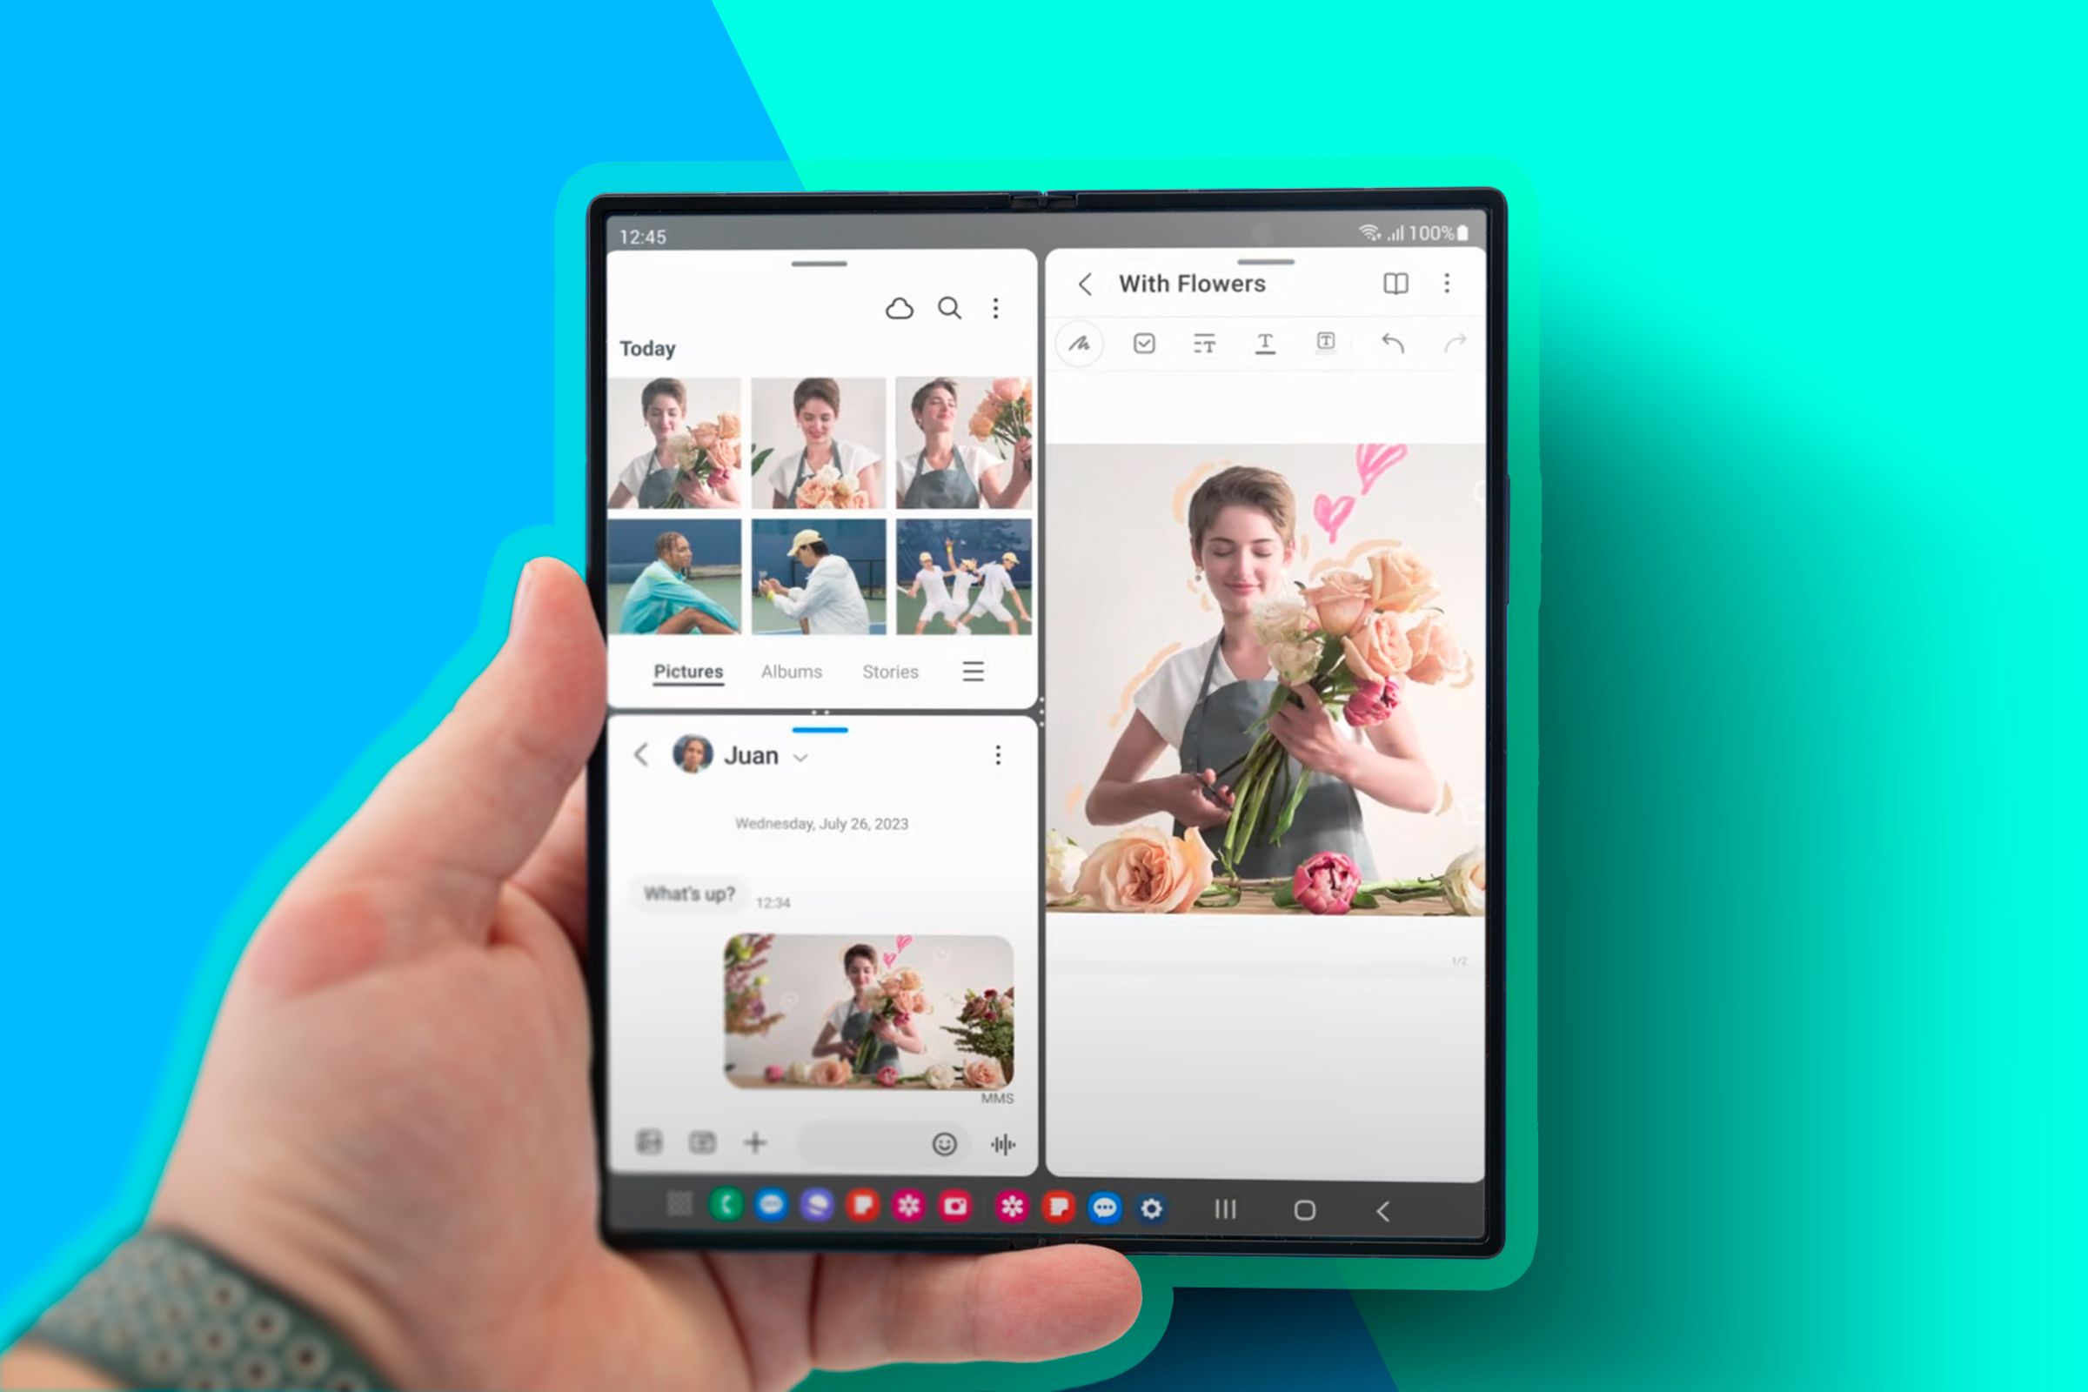Tap the hamburger menu in gallery pictures

(x=973, y=671)
